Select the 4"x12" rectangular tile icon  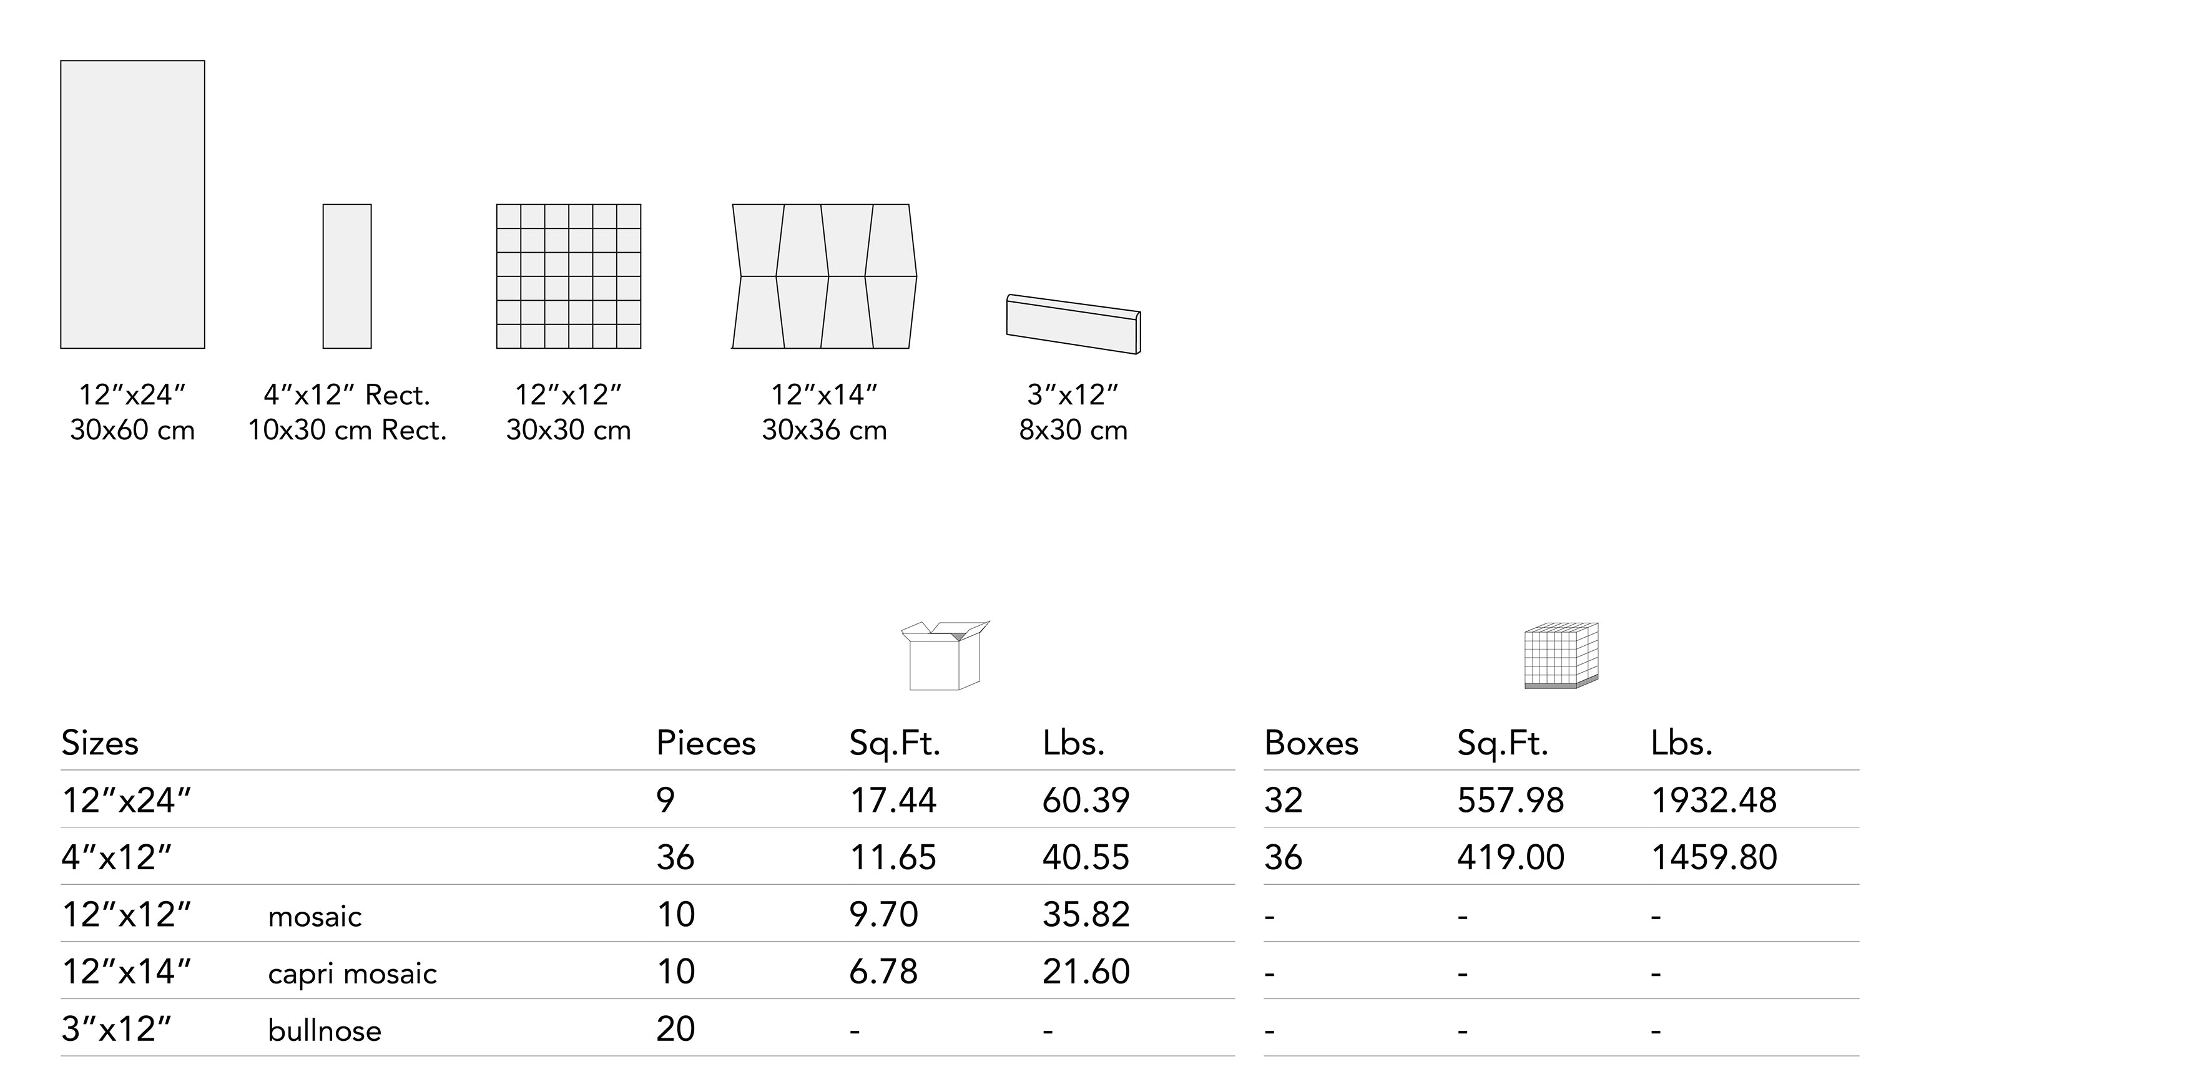point(347,276)
